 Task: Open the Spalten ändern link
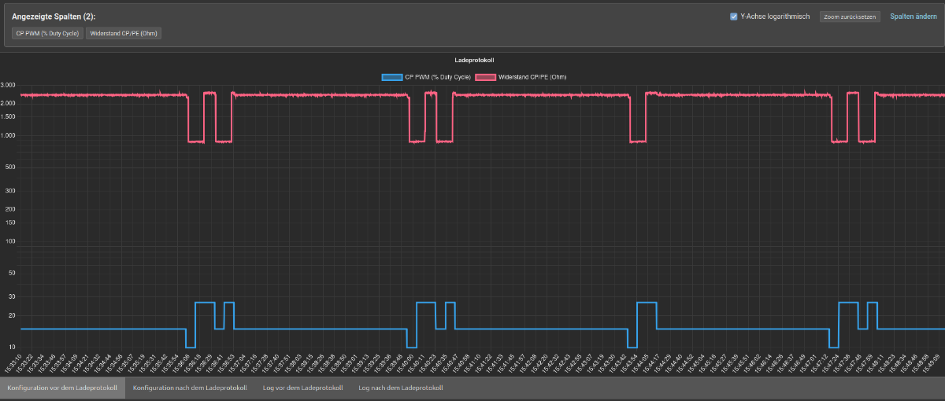(913, 17)
